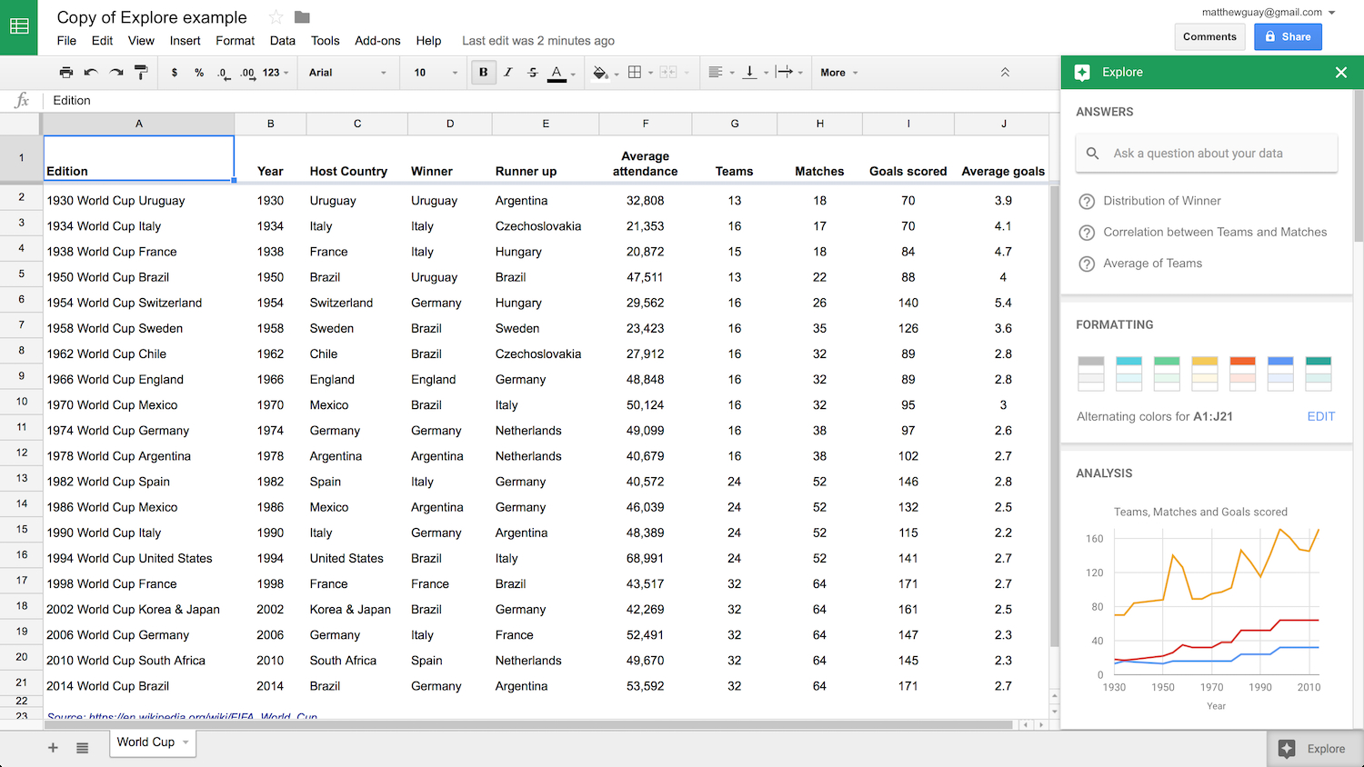This screenshot has height=767, width=1364.
Task: Open the Add-ons menu
Action: pos(377,40)
